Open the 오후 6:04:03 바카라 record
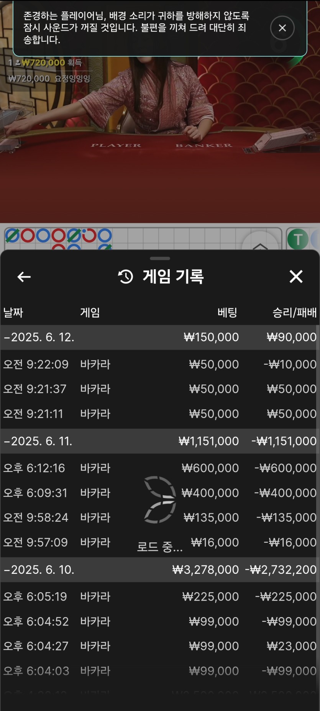This screenshot has height=711, width=320. tap(160, 671)
